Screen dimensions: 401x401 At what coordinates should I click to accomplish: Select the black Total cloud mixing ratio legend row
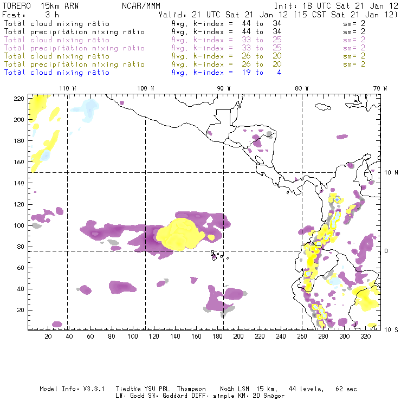point(184,23)
